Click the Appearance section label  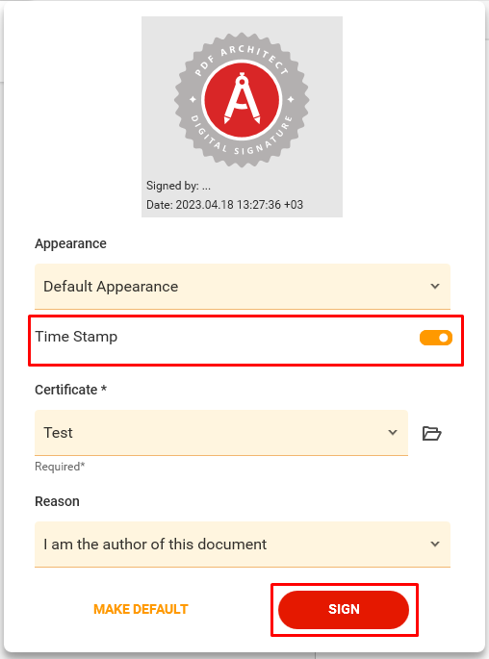tap(70, 243)
